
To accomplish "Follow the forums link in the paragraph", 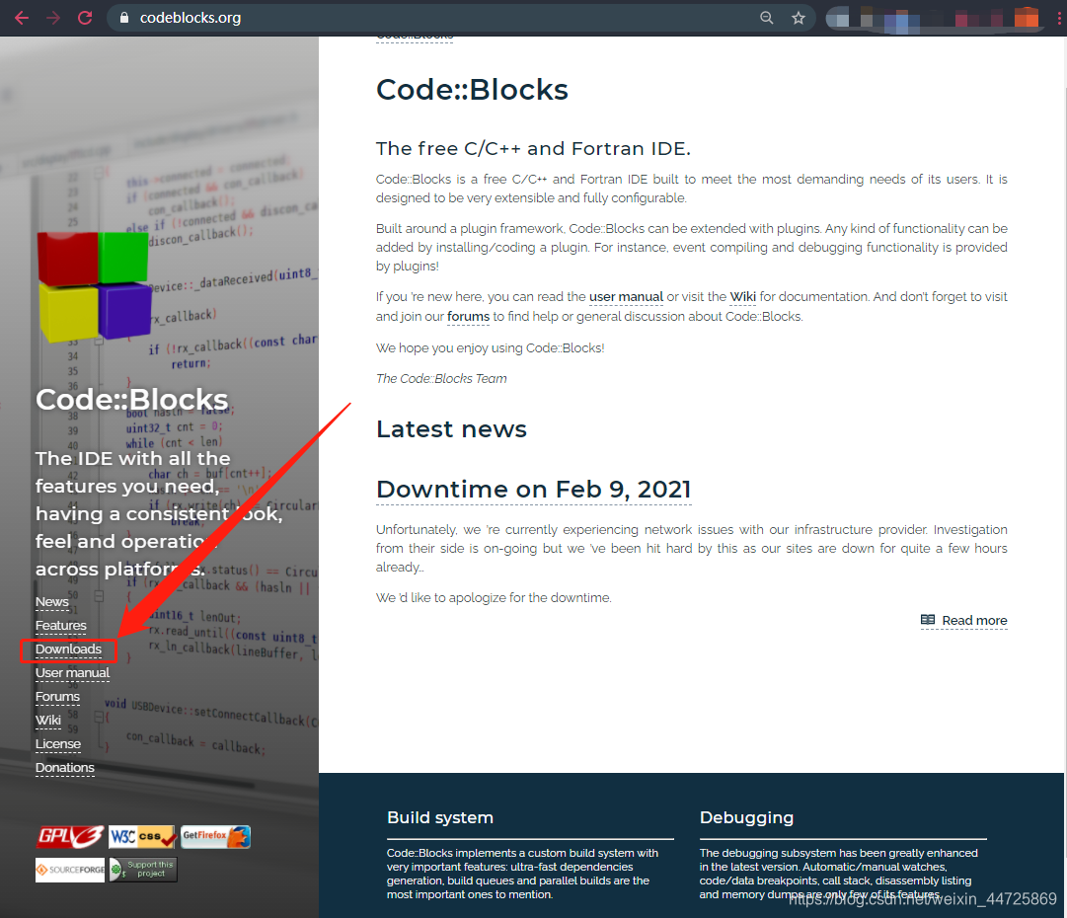I will click(x=468, y=317).
